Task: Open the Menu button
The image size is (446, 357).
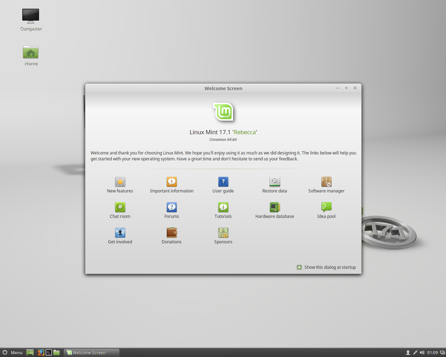Action: [13, 352]
